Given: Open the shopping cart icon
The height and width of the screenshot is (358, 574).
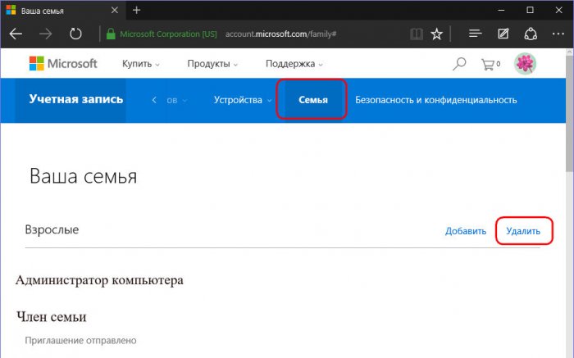Looking at the screenshot, I should [490, 65].
